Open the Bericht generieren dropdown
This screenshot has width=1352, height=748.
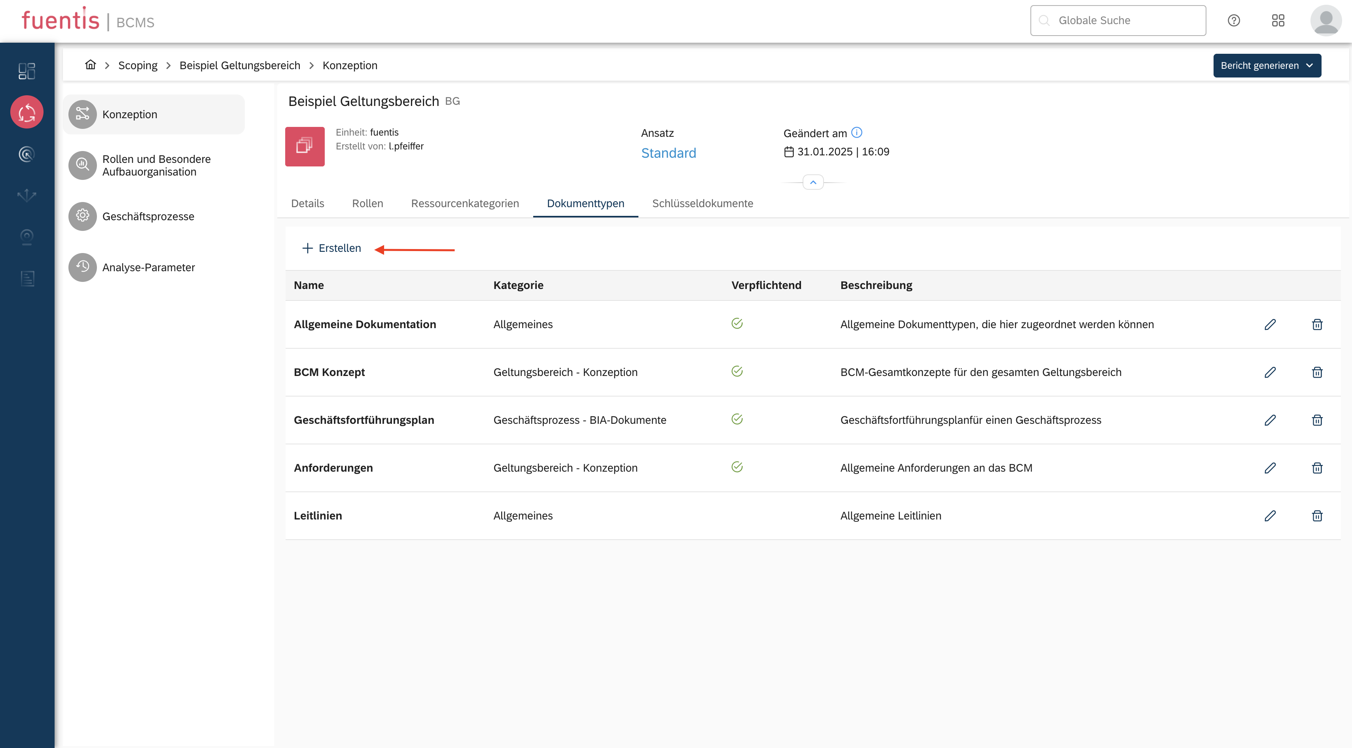pos(1267,66)
